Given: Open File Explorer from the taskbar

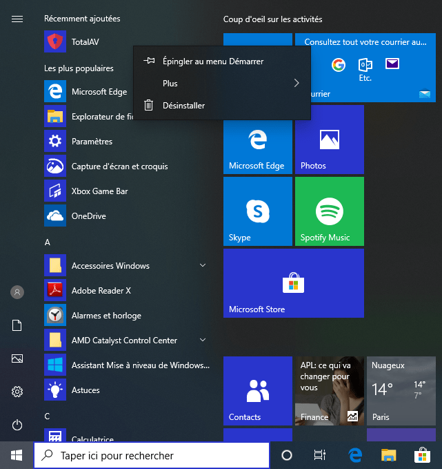Looking at the screenshot, I should click(x=388, y=455).
